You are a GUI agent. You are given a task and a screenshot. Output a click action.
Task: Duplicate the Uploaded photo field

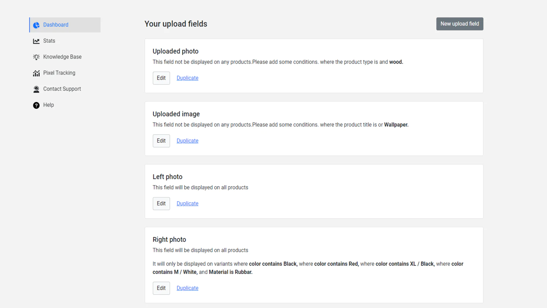point(187,78)
